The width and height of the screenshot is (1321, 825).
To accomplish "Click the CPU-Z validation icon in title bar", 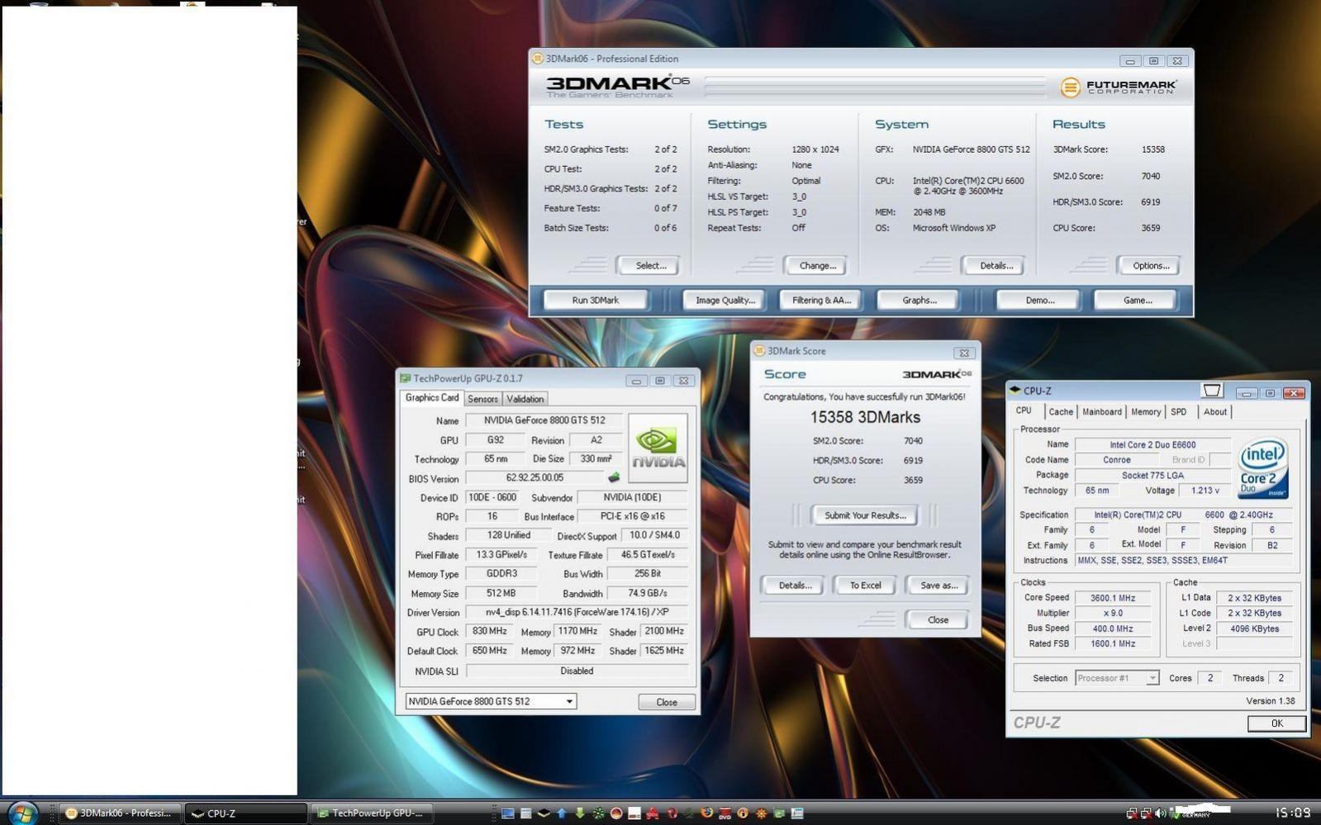I will [1211, 391].
